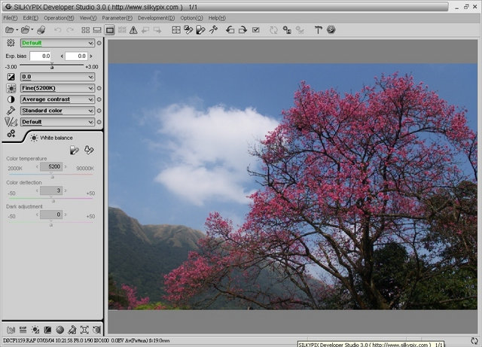Open the Parameter menu
This screenshot has height=347, width=482.
[117, 18]
